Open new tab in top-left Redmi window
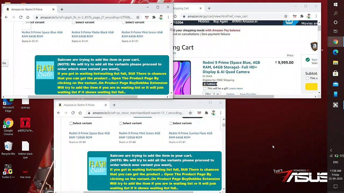This screenshot has width=344, height=193. pos(62,9)
